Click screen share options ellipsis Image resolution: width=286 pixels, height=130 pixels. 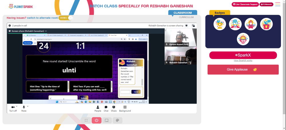46,31
